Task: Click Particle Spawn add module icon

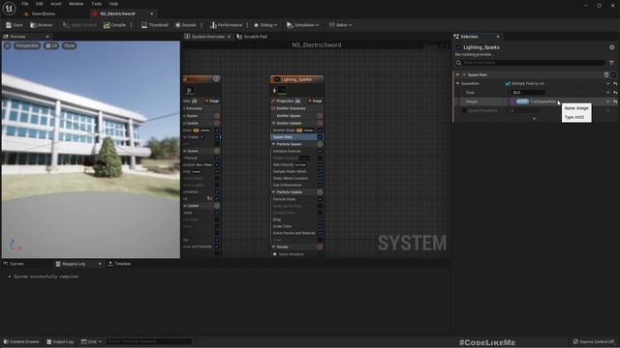Action: click(320, 144)
